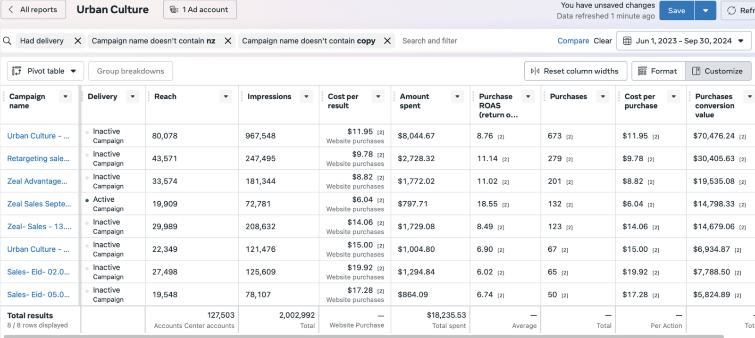Open the Save options dropdown arrow
The height and width of the screenshot is (338, 755).
pyautogui.click(x=705, y=10)
